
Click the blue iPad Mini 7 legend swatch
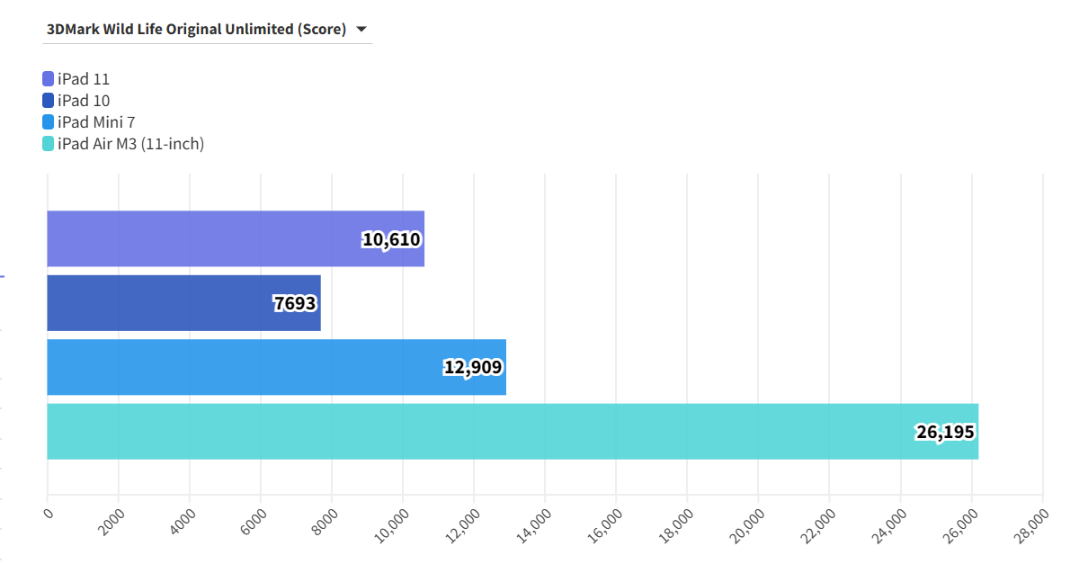49,122
